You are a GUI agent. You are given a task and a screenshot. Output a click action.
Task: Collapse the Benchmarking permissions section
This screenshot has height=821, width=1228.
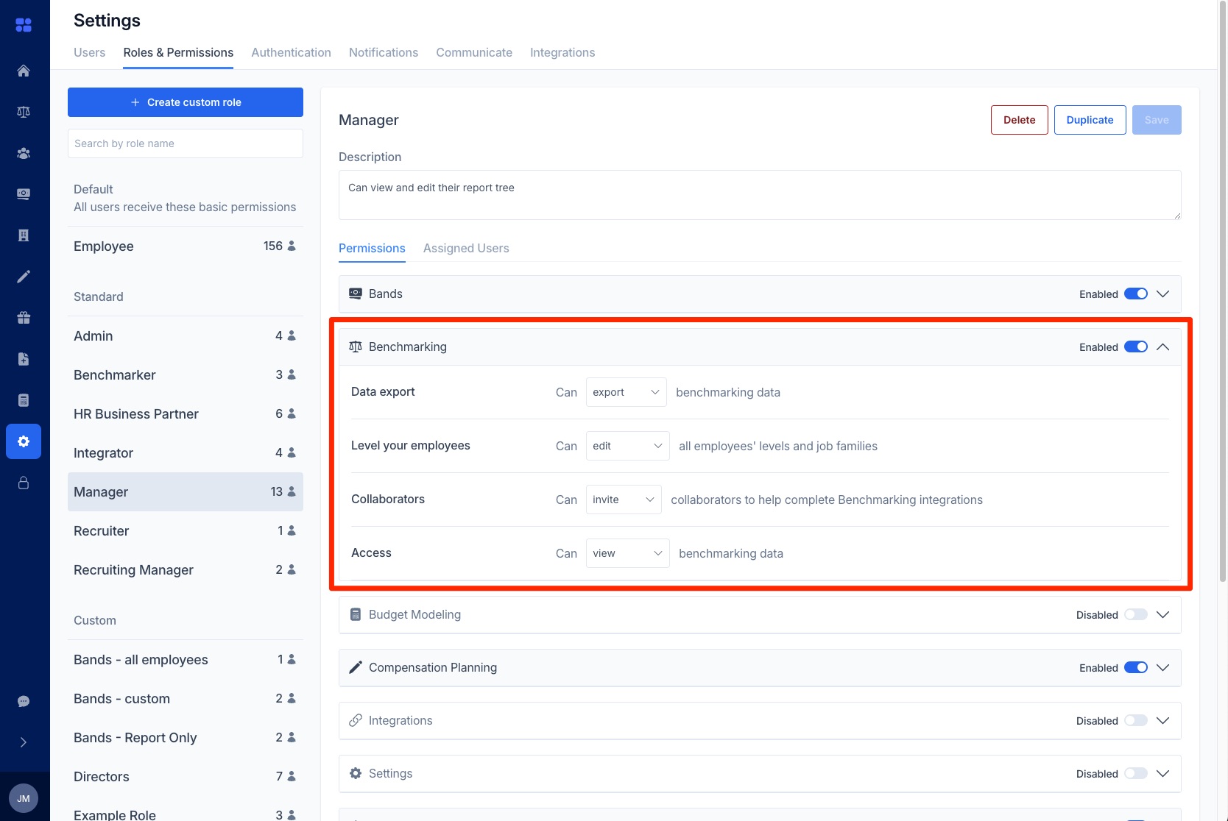1163,346
